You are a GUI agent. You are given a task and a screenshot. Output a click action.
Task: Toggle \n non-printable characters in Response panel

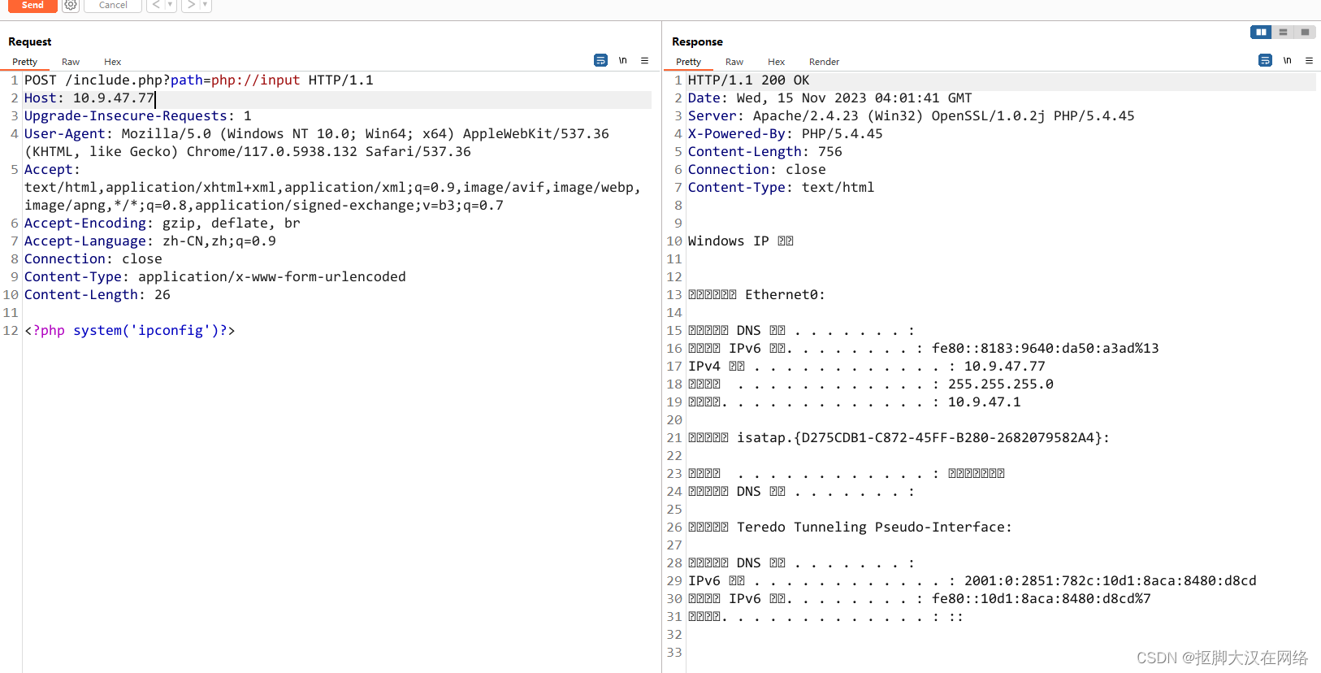tap(1288, 60)
